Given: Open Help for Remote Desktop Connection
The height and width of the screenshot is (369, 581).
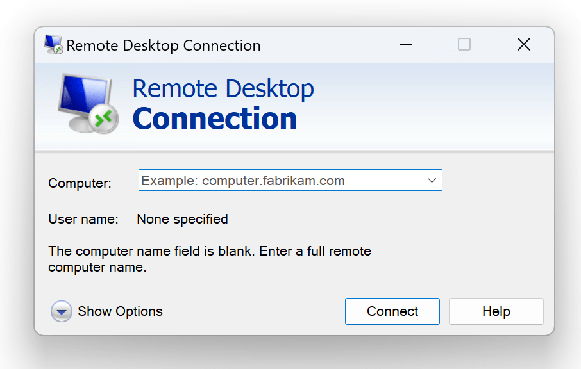Looking at the screenshot, I should coord(496,311).
